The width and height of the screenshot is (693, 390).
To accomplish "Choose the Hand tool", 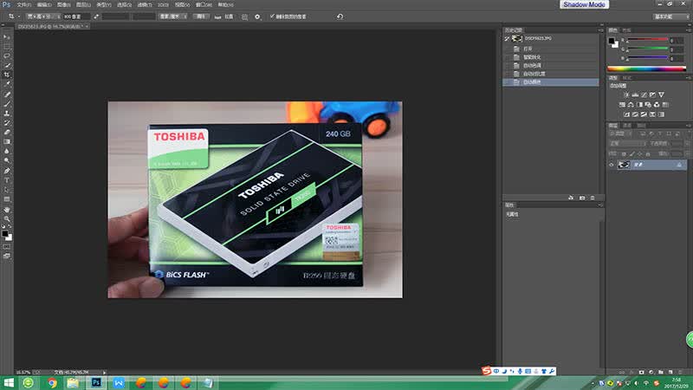I will click(7, 210).
